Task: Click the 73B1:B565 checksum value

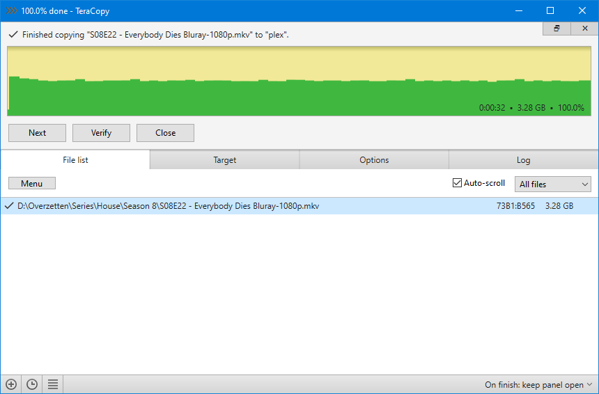Action: pyautogui.click(x=515, y=206)
